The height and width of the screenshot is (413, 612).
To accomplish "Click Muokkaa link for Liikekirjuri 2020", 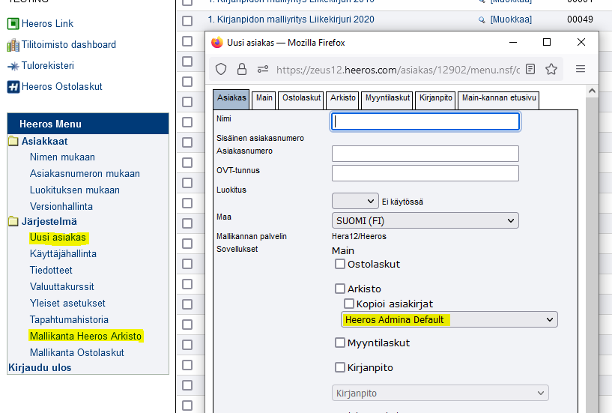I will point(511,19).
